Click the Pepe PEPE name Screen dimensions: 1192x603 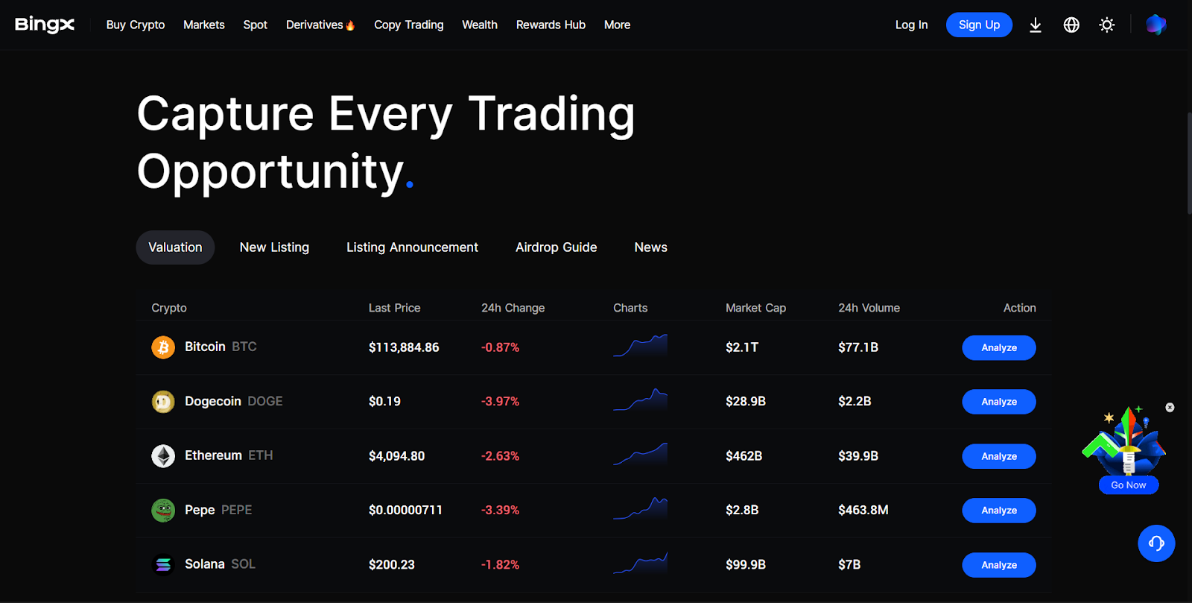click(218, 510)
